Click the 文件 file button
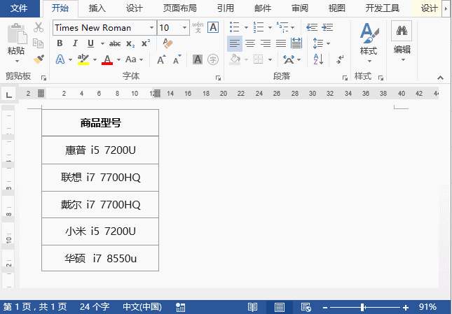 pyautogui.click(x=20, y=8)
